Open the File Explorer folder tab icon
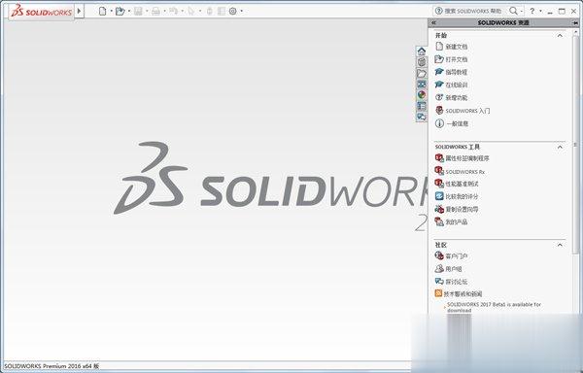Screen dimensions: 583x373 click(x=422, y=73)
